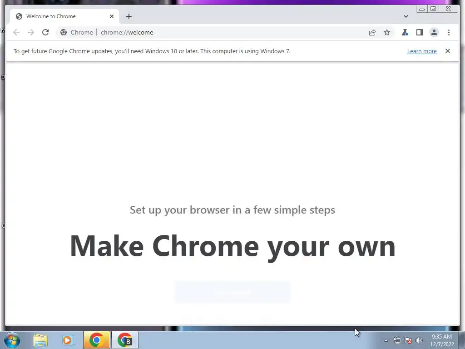
Task: Select the Welcome to Chrome tab
Action: 64,16
